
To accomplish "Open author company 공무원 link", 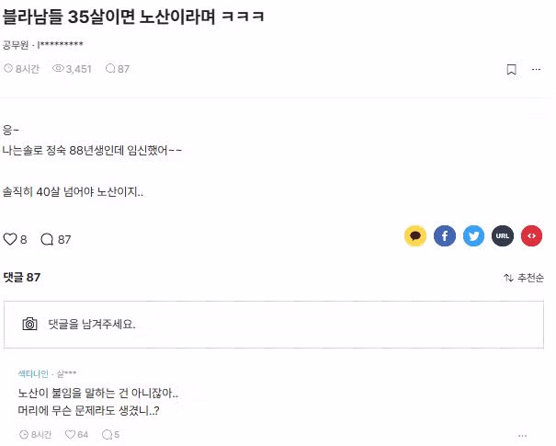I will click(x=17, y=44).
